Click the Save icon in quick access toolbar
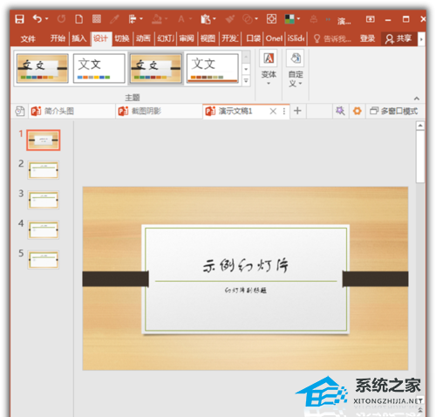This screenshot has height=417, width=436. click(19, 19)
